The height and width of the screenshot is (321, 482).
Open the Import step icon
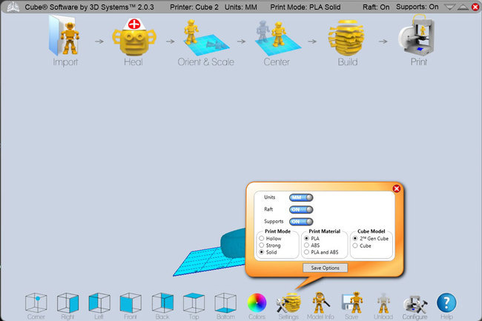point(65,36)
